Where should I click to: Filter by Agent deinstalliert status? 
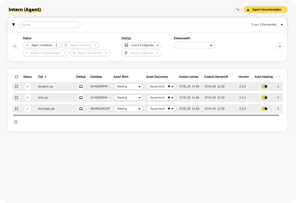(90, 53)
